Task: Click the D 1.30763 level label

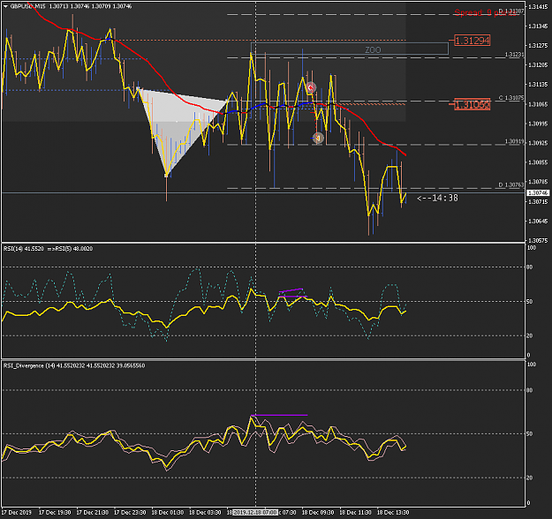Action: [x=511, y=184]
